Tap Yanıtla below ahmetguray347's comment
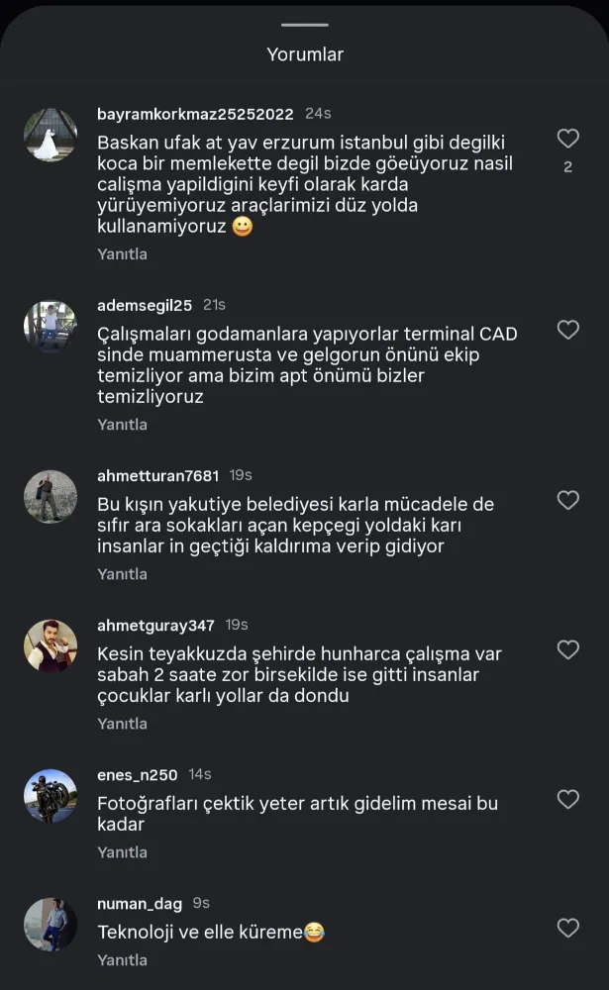Image resolution: width=609 pixels, height=990 pixels. tap(122, 724)
